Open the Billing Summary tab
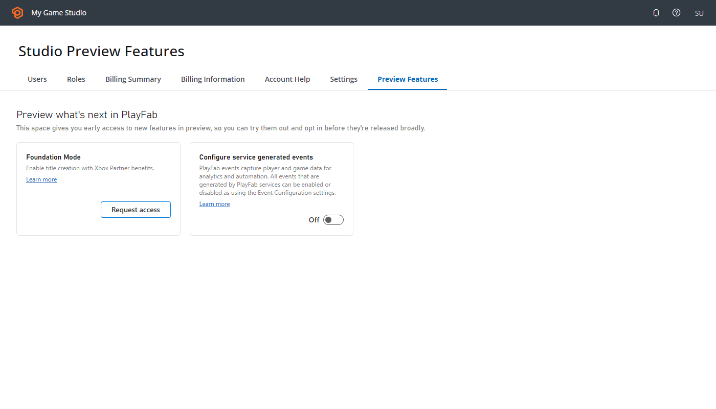The height and width of the screenshot is (409, 716). pos(133,79)
